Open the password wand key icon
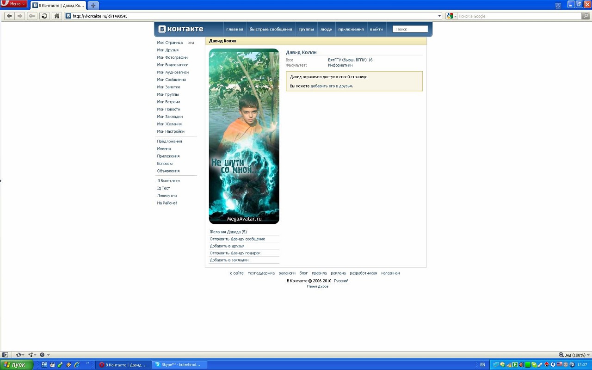 32,16
